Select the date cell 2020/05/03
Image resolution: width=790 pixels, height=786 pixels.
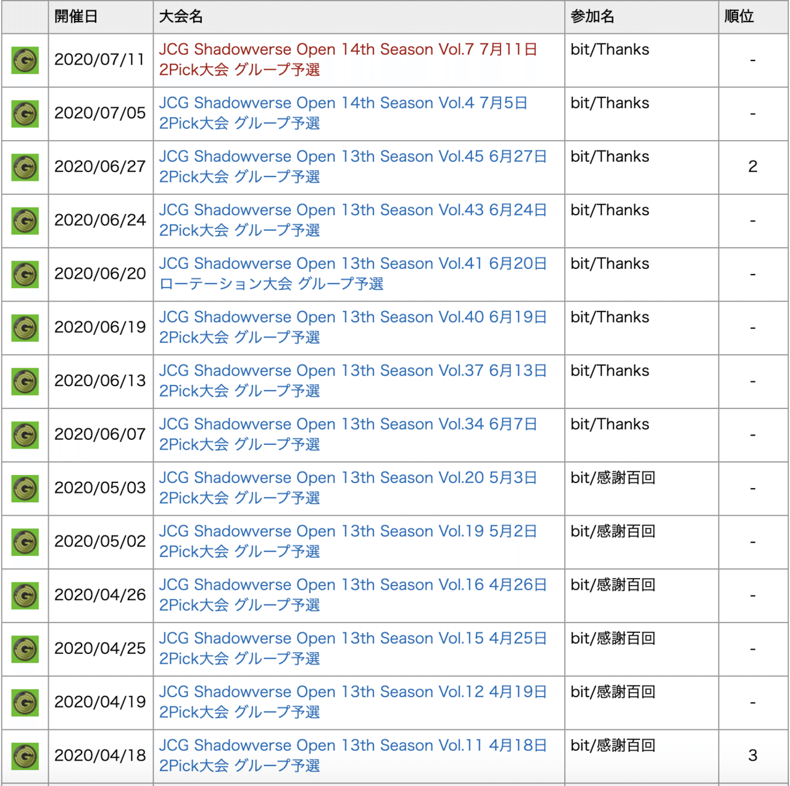(x=100, y=488)
